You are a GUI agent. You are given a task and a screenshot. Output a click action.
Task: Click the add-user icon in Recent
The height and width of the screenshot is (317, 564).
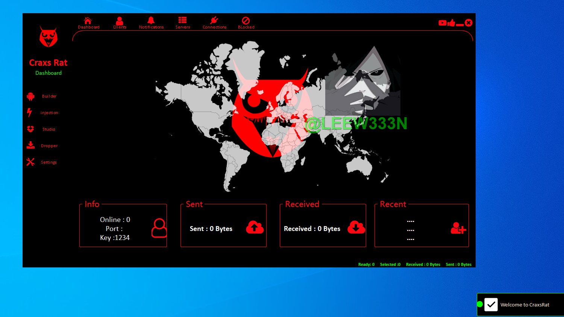coord(458,228)
